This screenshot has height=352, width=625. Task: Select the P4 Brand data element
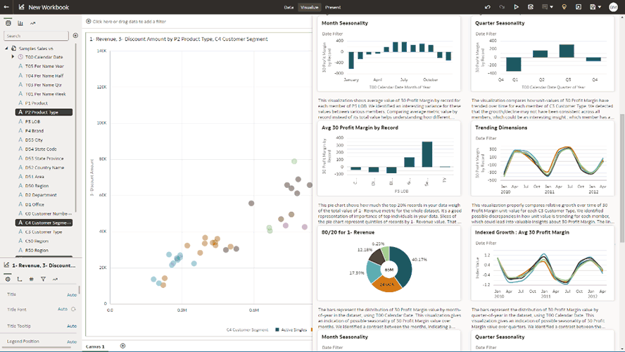(35, 130)
